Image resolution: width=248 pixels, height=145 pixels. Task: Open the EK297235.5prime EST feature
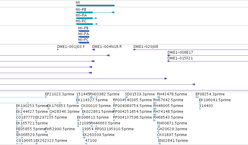click(36, 120)
